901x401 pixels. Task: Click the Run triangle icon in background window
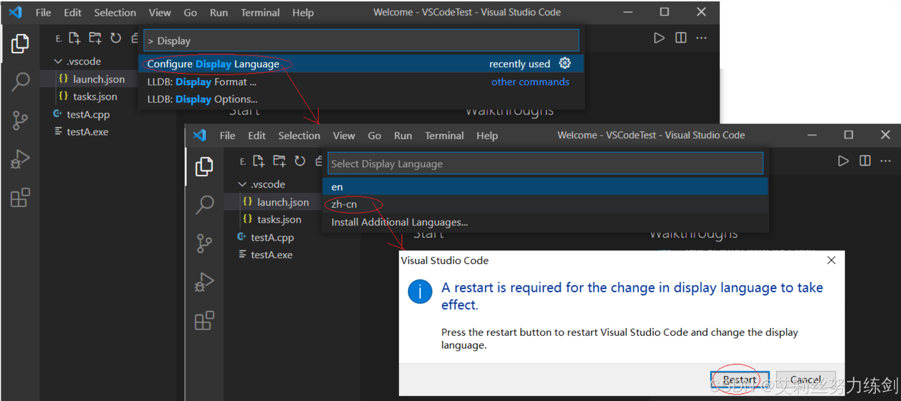coord(659,38)
